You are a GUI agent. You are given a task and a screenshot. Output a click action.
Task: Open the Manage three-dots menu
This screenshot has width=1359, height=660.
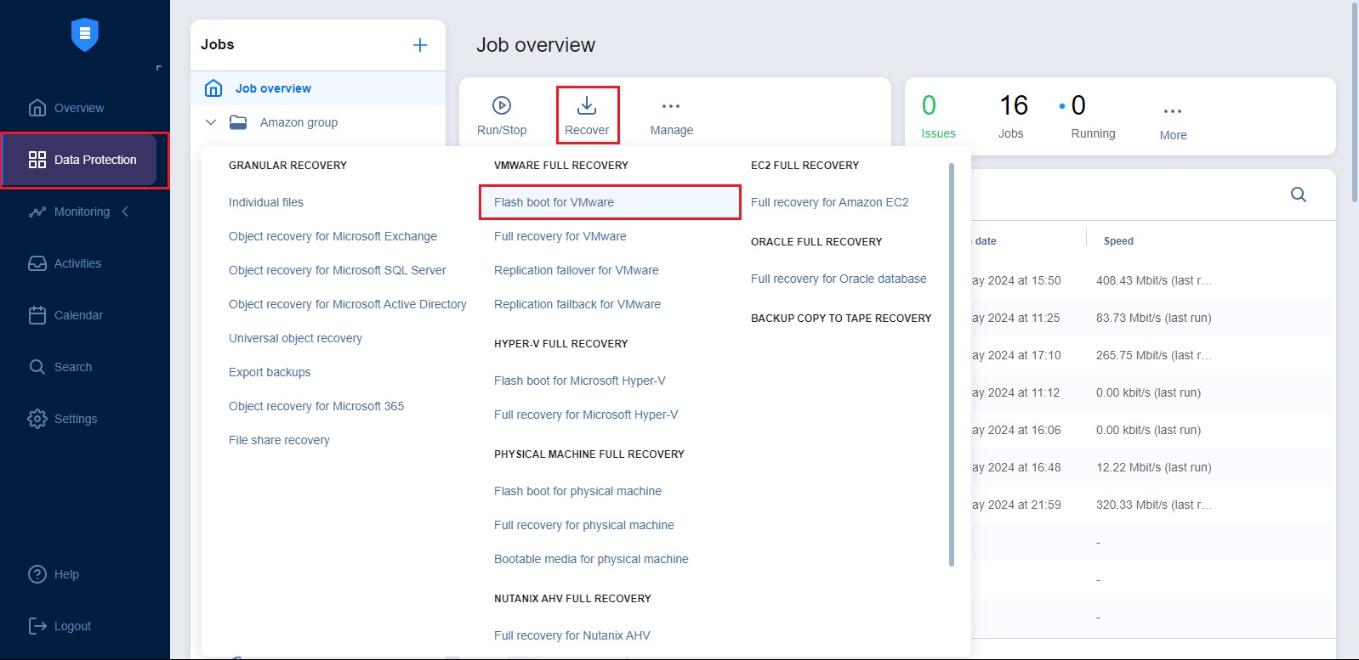(671, 106)
